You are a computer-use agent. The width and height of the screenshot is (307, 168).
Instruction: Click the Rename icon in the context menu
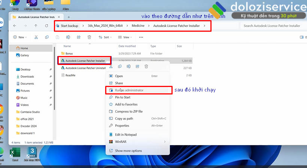click(128, 66)
